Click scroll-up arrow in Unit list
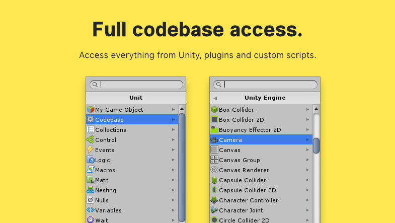Viewport: 395px width, 223px height. pyautogui.click(x=182, y=109)
